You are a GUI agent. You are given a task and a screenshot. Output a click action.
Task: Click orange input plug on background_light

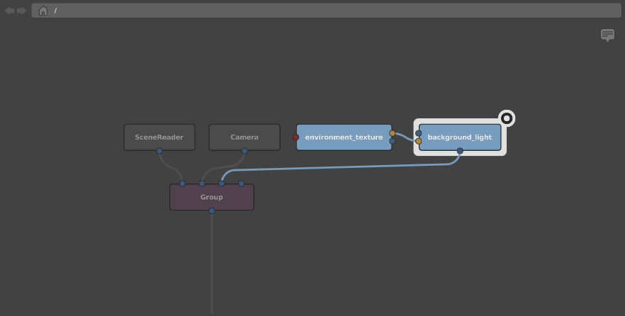(x=419, y=141)
